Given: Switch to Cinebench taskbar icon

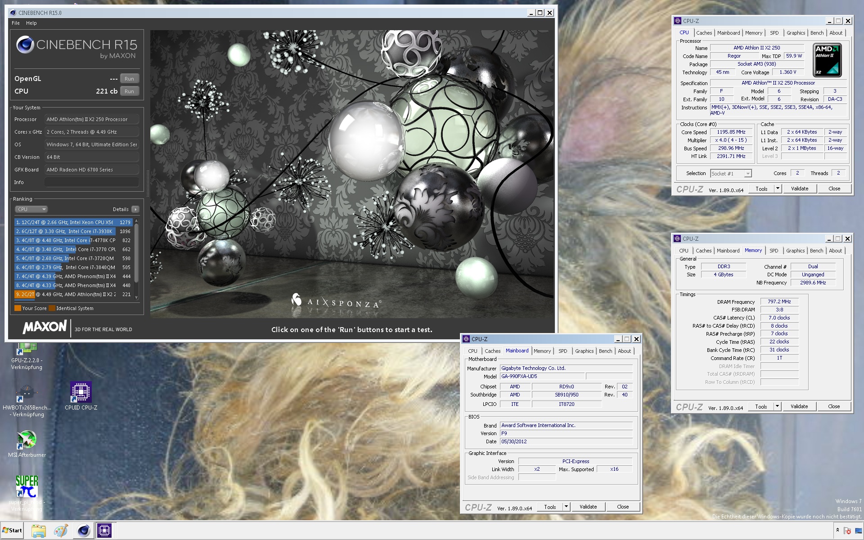Looking at the screenshot, I should 83,531.
